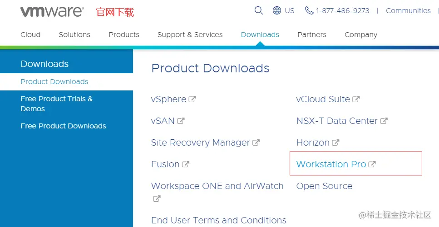Click the VMware logo

coord(52,11)
